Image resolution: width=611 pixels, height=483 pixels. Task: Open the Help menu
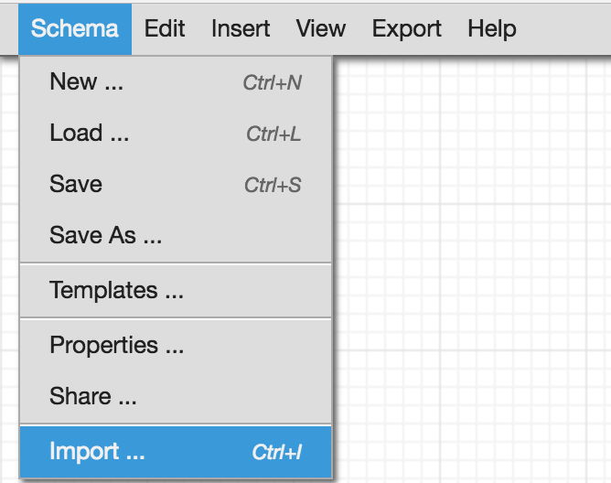coord(492,29)
